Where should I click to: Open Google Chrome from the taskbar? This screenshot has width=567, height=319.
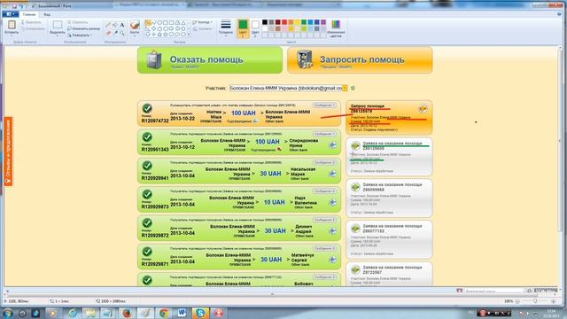click(x=163, y=313)
